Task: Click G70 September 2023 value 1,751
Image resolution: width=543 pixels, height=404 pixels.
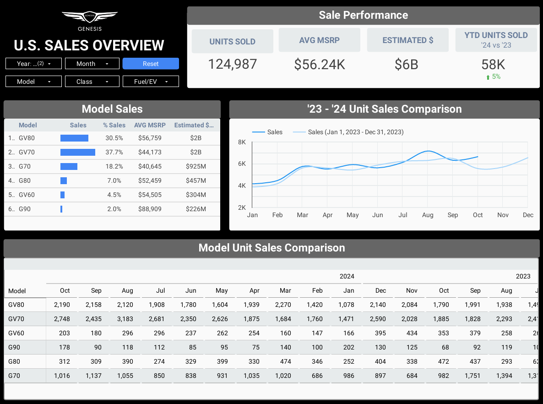Action: tap(472, 376)
